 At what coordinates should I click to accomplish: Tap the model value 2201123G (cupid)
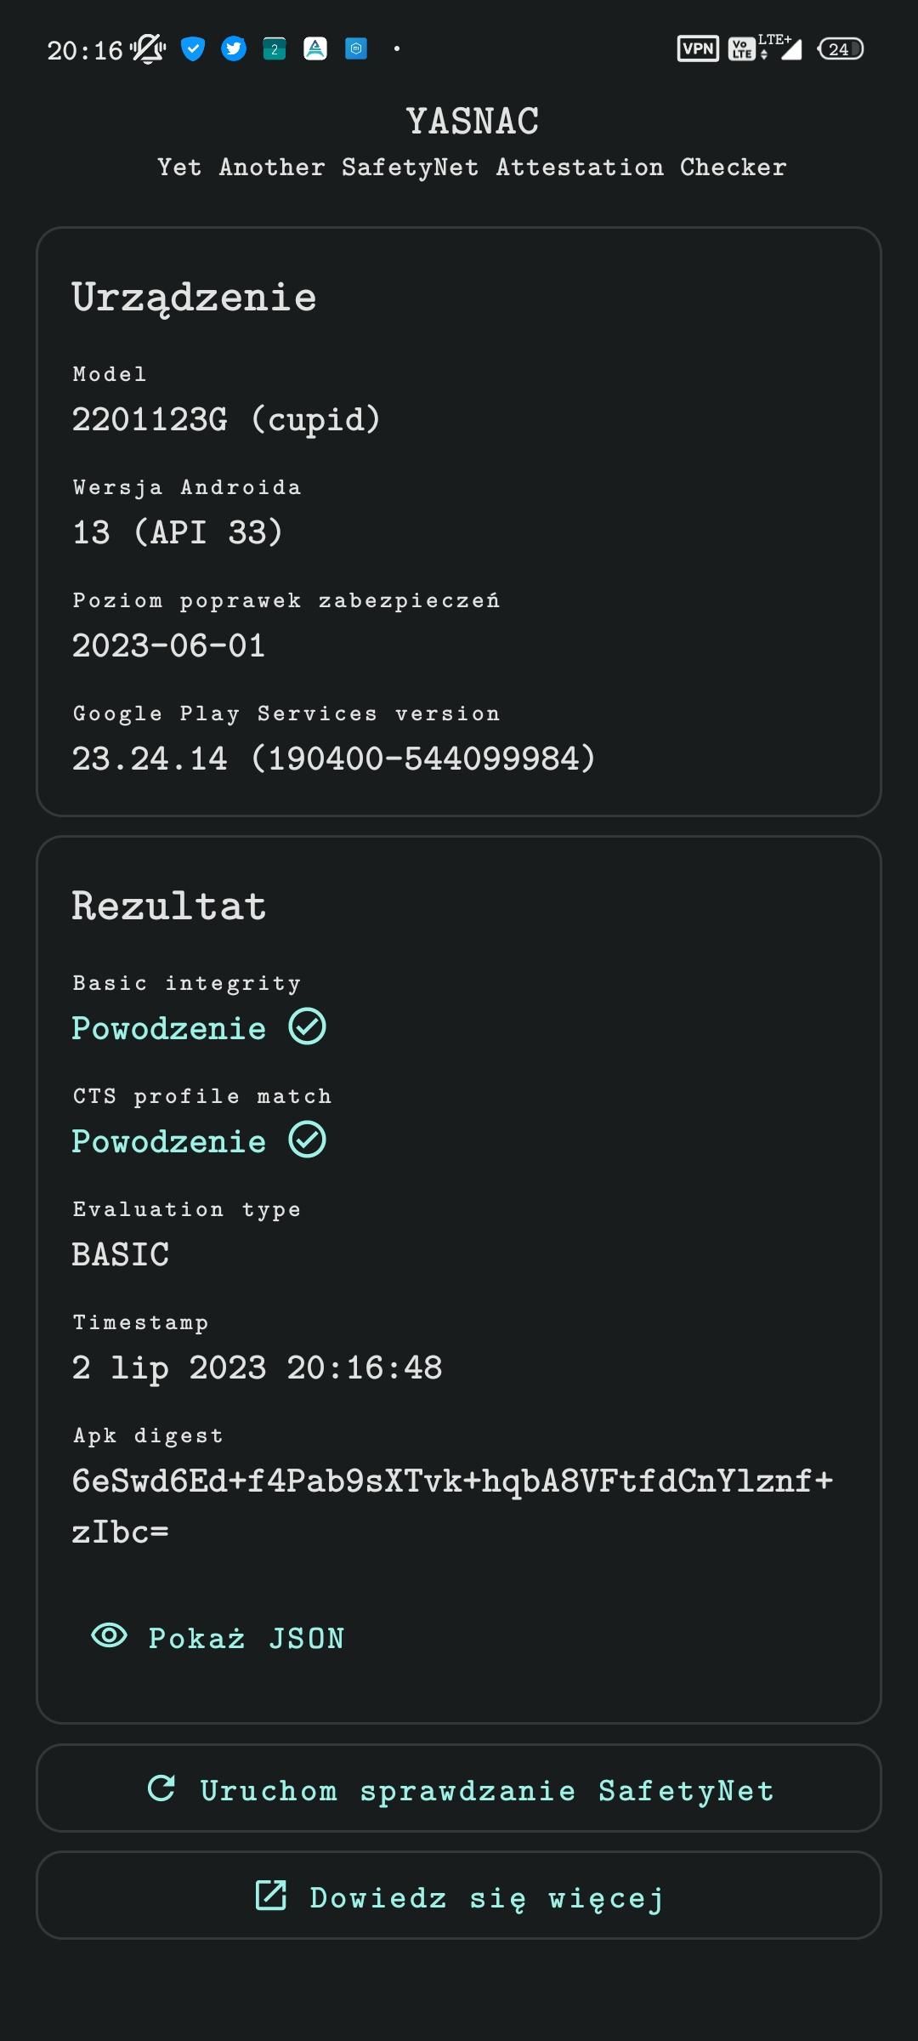226,419
